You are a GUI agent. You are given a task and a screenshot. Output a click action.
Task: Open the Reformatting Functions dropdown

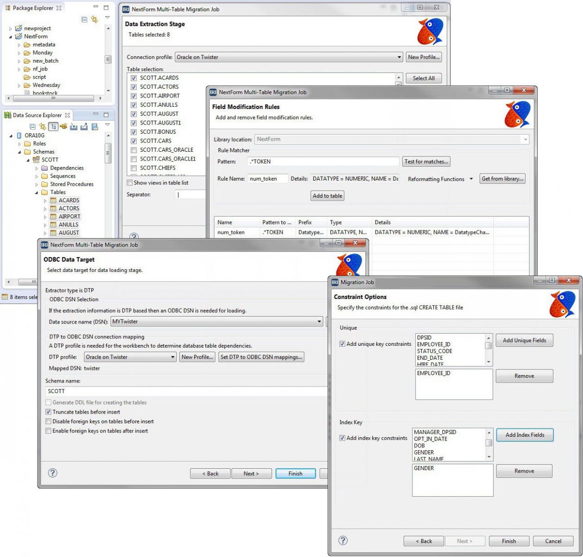[471, 179]
